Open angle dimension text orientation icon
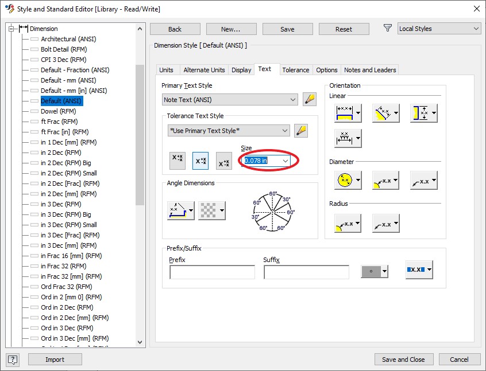This screenshot has height=371, width=486. pyautogui.click(x=181, y=210)
